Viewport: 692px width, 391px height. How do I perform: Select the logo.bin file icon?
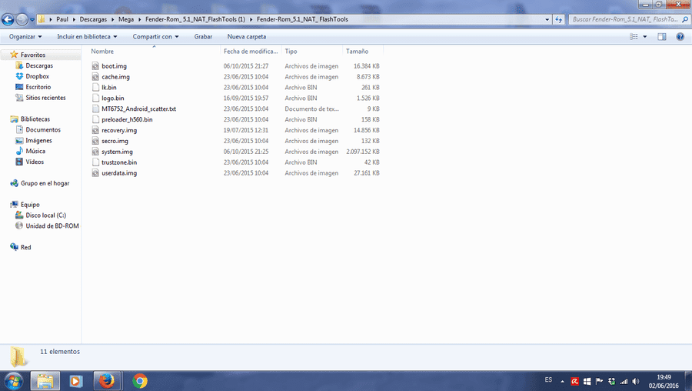96,98
